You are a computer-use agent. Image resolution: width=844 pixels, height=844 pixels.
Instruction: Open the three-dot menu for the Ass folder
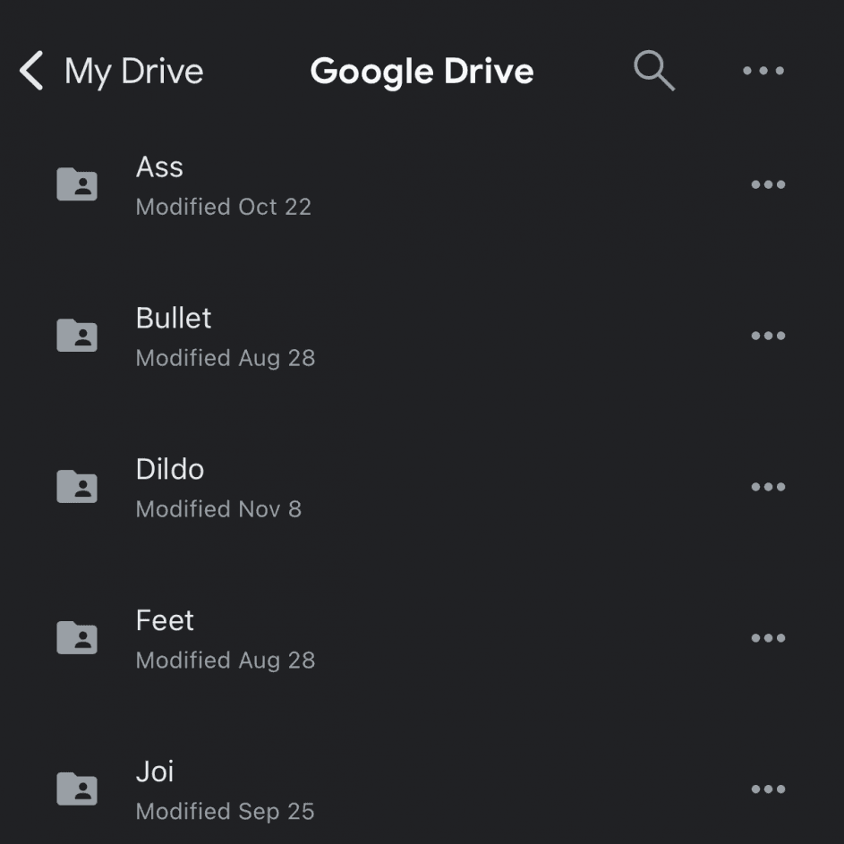768,183
